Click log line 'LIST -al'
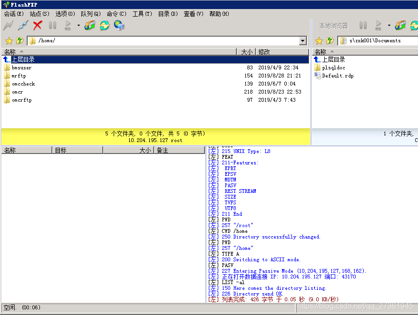Image resolution: width=418 pixels, height=315 pixels. pyautogui.click(x=233, y=282)
